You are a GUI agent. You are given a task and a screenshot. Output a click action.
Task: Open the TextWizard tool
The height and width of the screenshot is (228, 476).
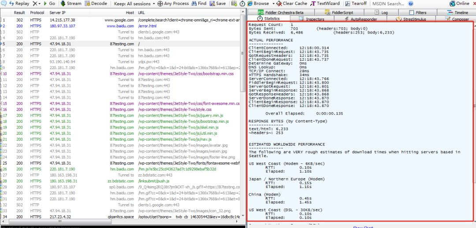click(x=325, y=4)
